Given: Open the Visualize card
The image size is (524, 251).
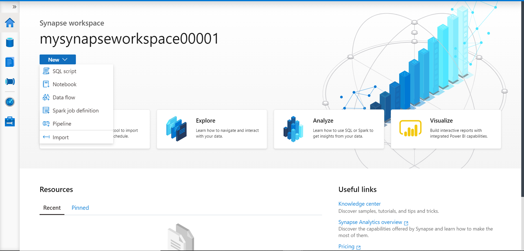Looking at the screenshot, I should 446,129.
